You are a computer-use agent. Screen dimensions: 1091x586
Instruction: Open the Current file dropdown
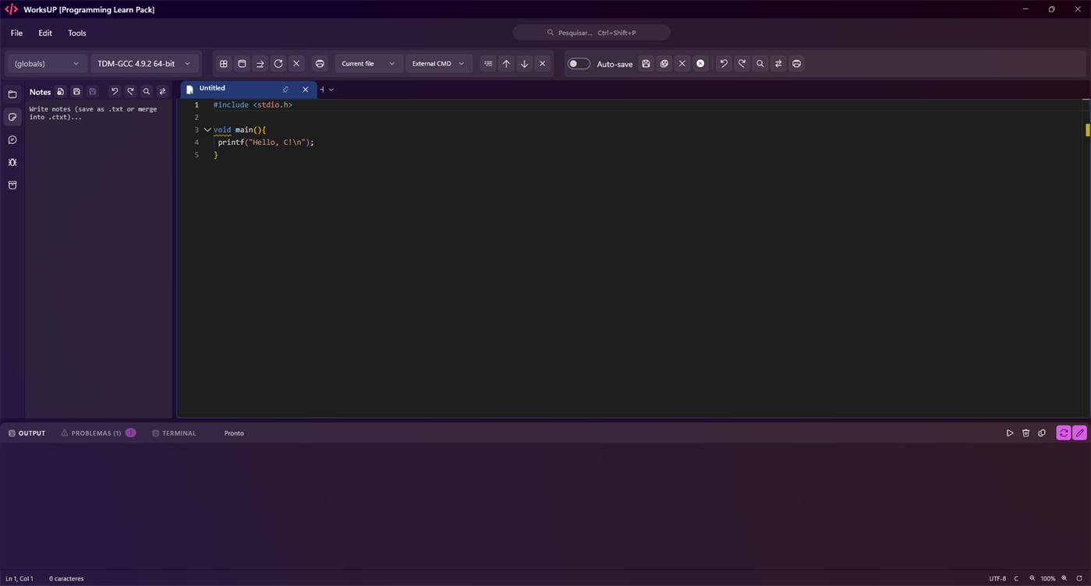pyautogui.click(x=367, y=64)
